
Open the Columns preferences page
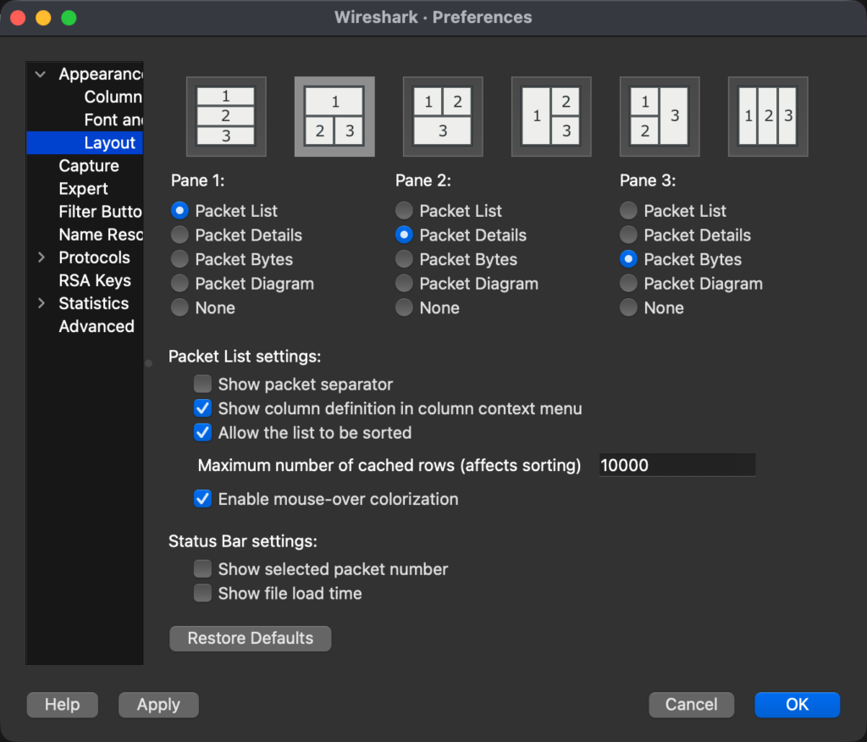click(113, 97)
